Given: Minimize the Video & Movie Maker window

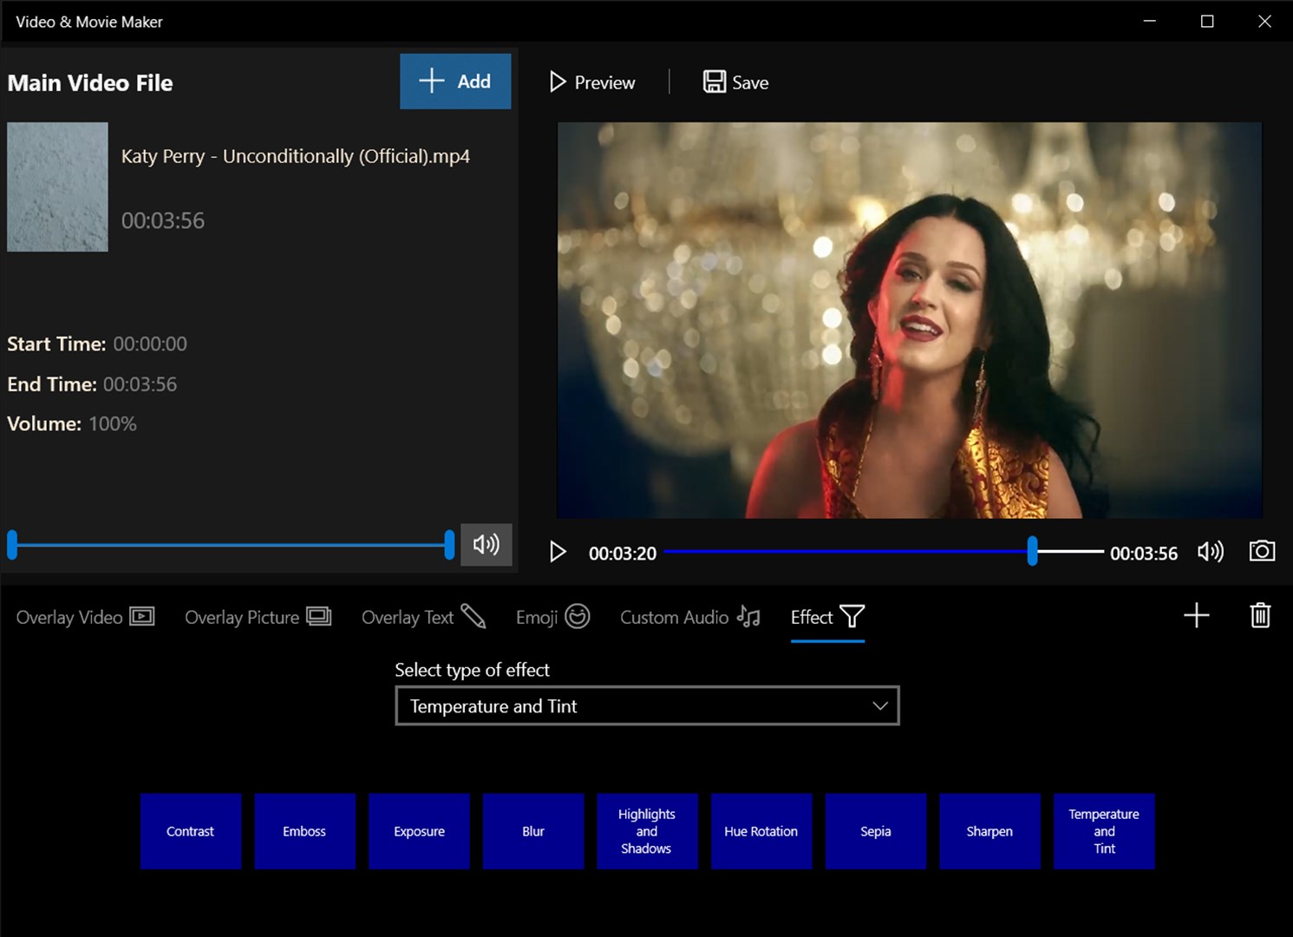Looking at the screenshot, I should point(1150,22).
